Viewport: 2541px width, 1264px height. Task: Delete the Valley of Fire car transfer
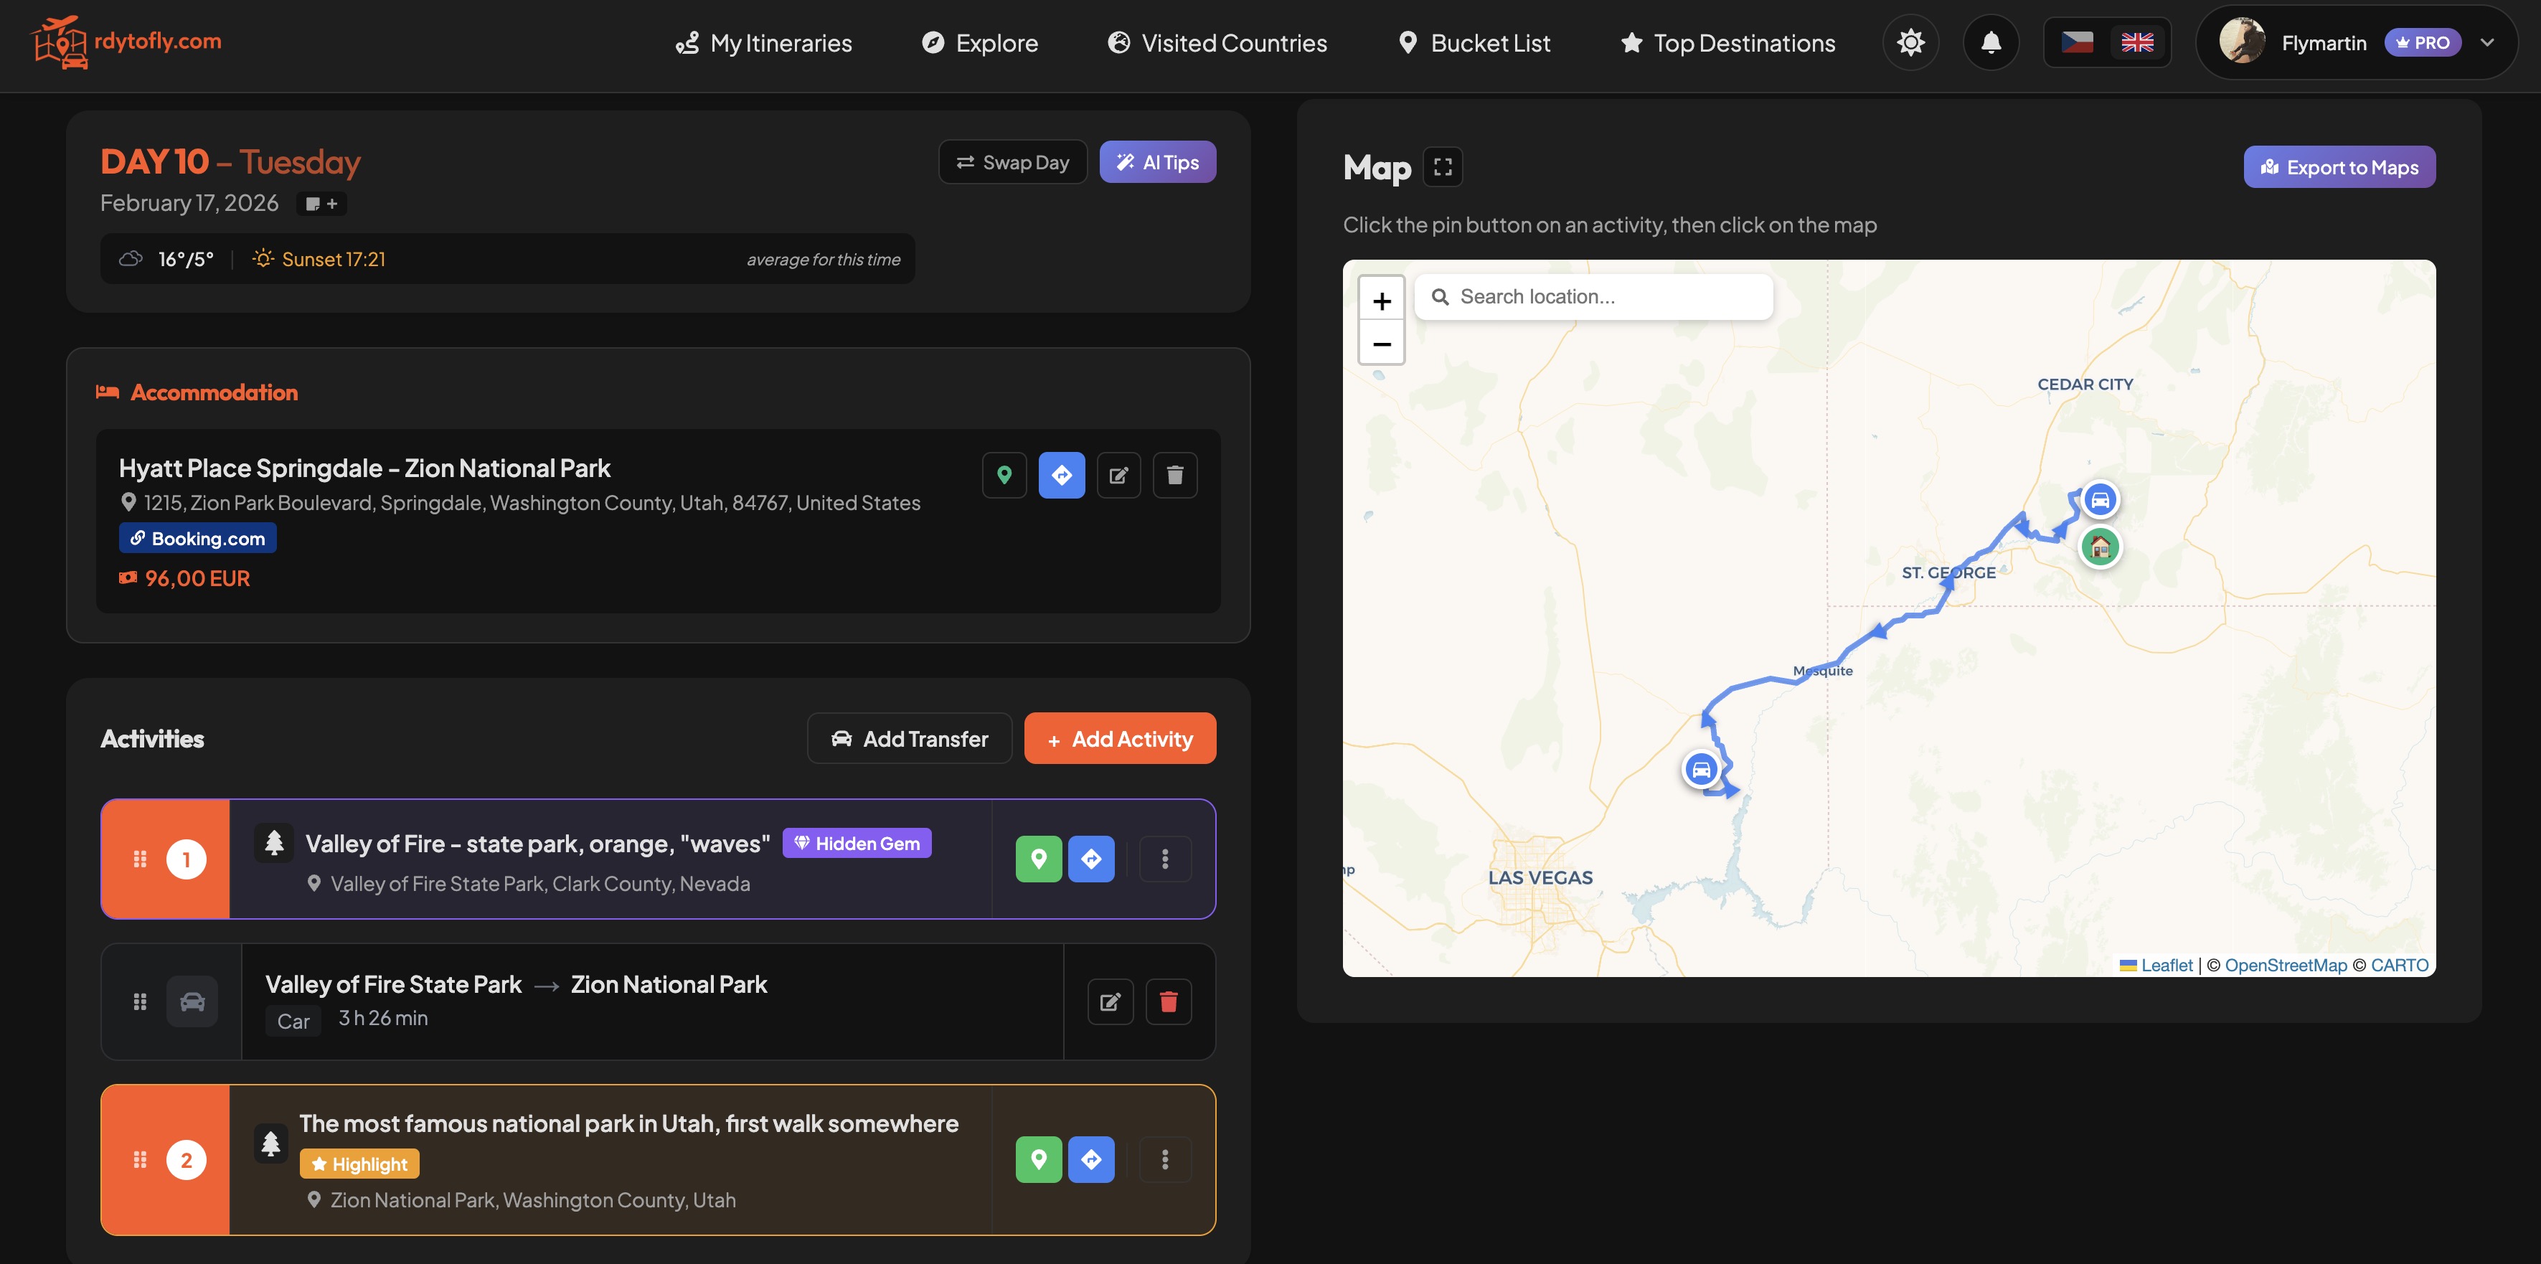point(1169,1001)
